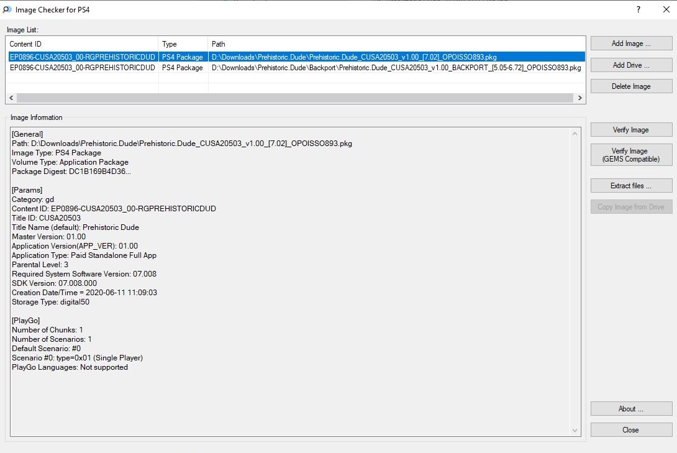Image resolution: width=677 pixels, height=453 pixels.
Task: Run Verify Image
Action: (631, 130)
